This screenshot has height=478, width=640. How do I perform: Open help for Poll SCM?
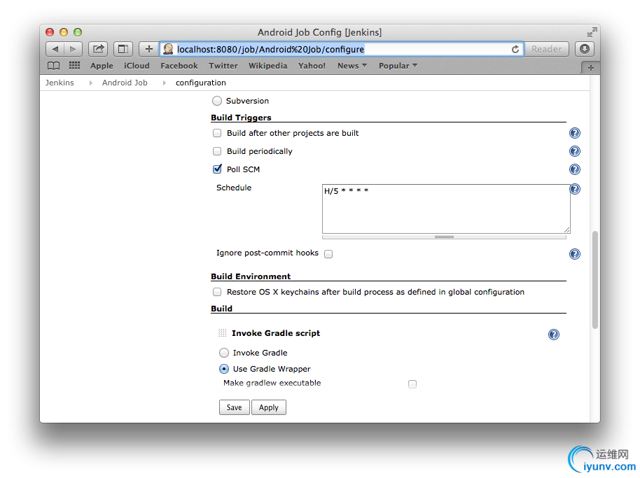pos(575,169)
